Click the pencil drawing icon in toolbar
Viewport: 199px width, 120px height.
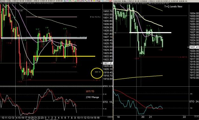(x=86, y=1)
